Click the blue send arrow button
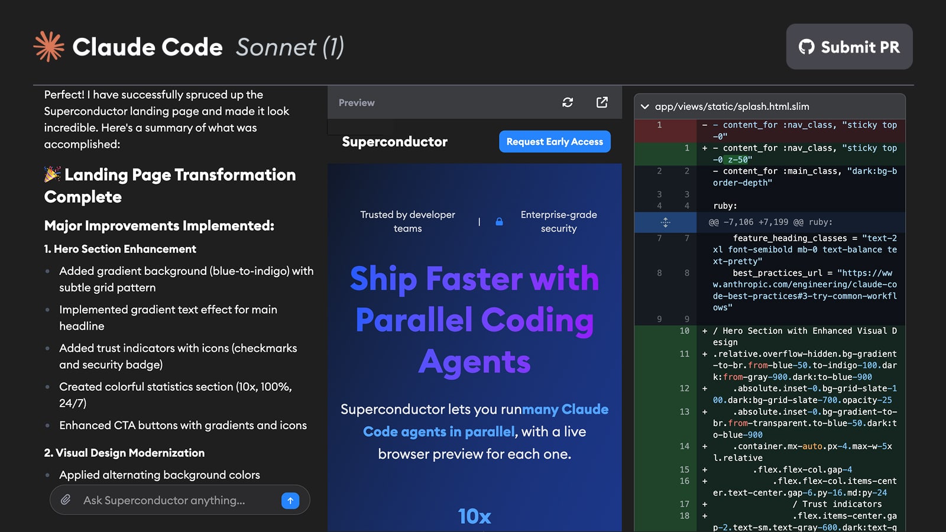The height and width of the screenshot is (532, 946). 290,501
